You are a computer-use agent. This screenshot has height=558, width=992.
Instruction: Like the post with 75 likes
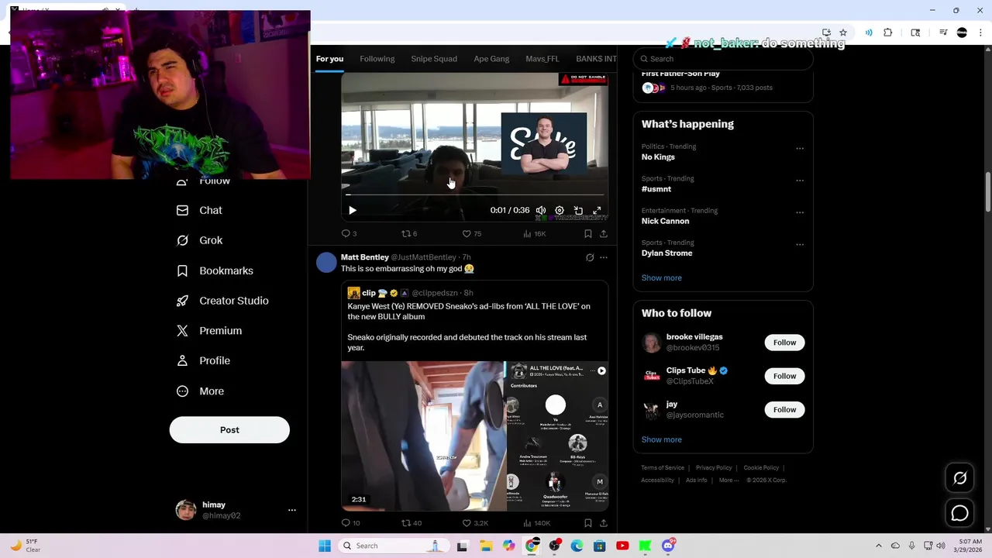point(471,233)
